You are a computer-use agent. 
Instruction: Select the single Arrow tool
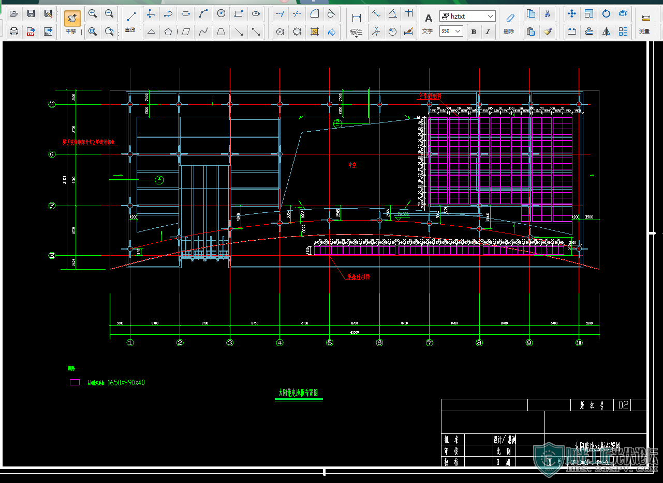[x=239, y=32]
